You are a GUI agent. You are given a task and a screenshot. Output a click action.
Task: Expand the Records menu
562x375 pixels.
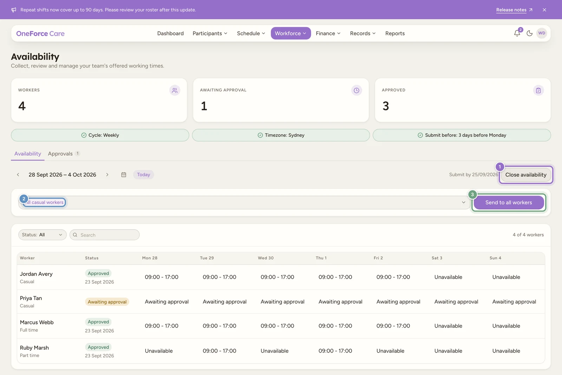click(363, 33)
